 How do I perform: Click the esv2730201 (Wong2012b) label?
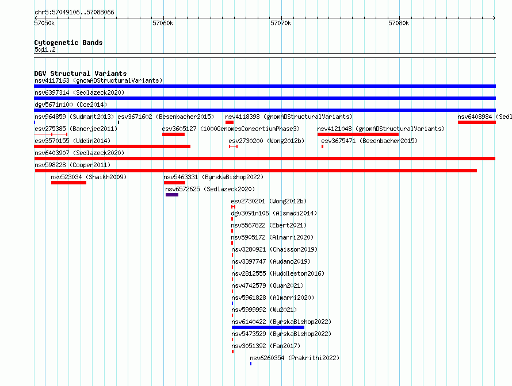[269, 201]
